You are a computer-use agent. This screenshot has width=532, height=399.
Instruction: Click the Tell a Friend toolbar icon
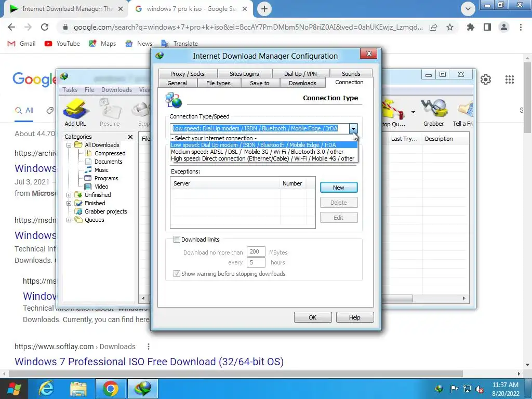pyautogui.click(x=463, y=112)
